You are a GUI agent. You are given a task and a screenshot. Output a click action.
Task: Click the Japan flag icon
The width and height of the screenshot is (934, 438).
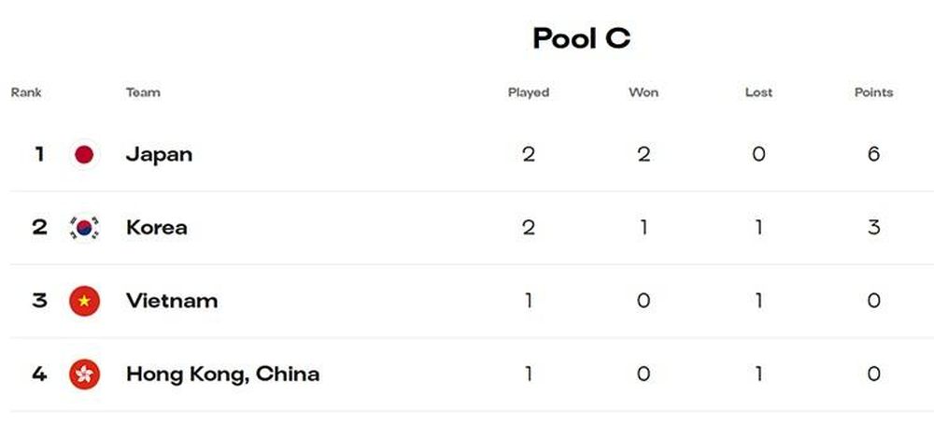84,155
